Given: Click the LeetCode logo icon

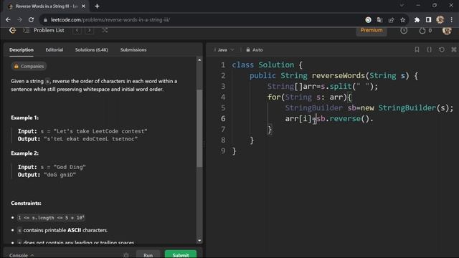Looking at the screenshot, I should pos(12,30).
